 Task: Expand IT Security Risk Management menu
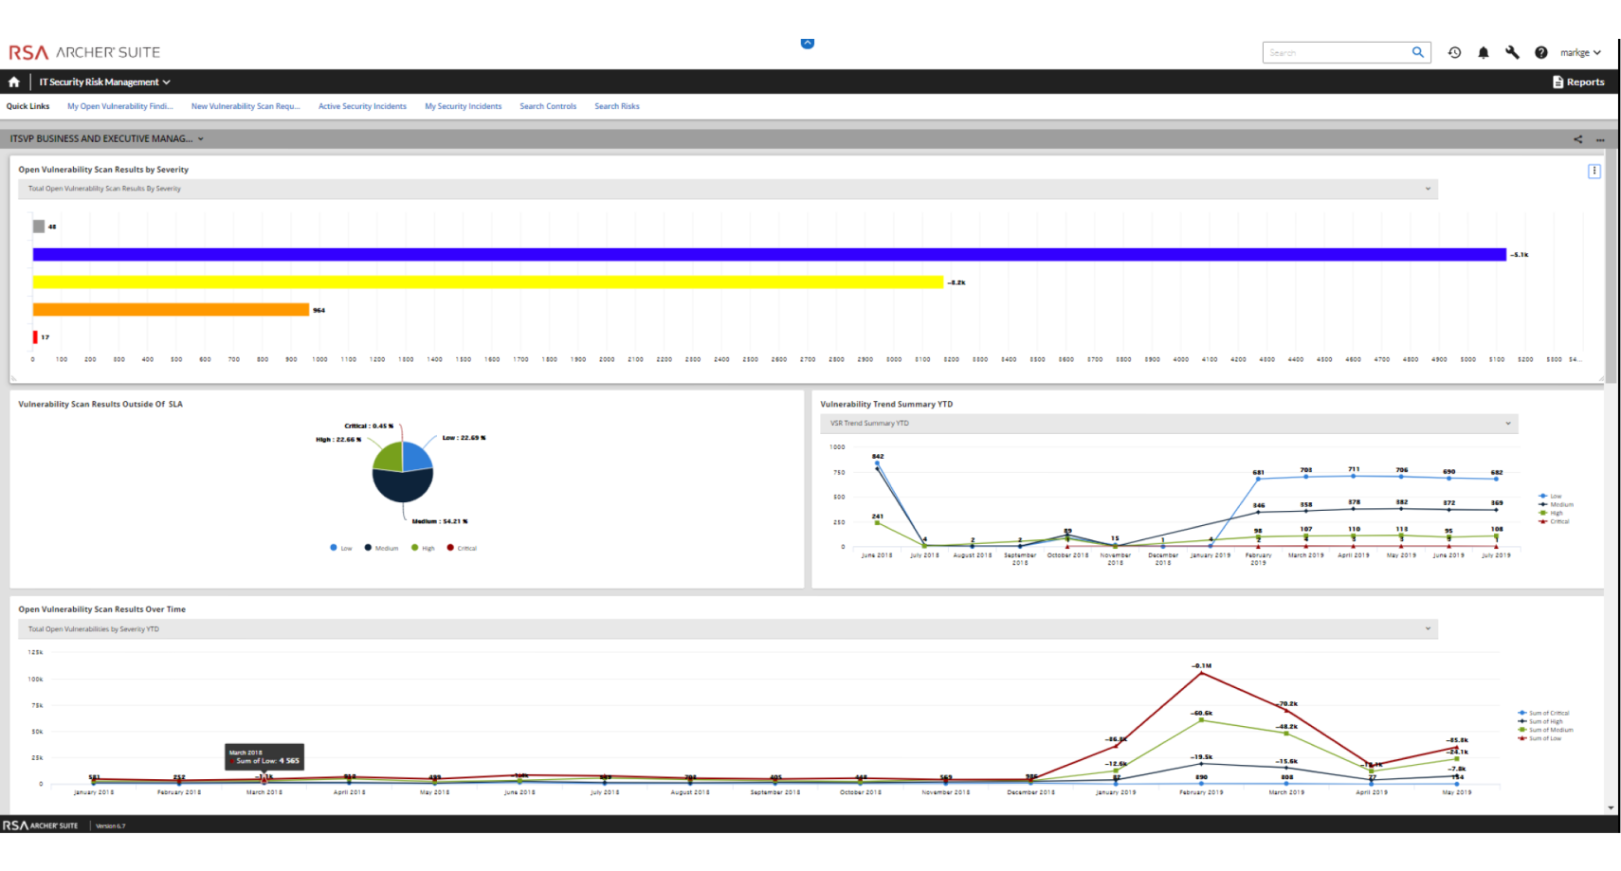(104, 82)
